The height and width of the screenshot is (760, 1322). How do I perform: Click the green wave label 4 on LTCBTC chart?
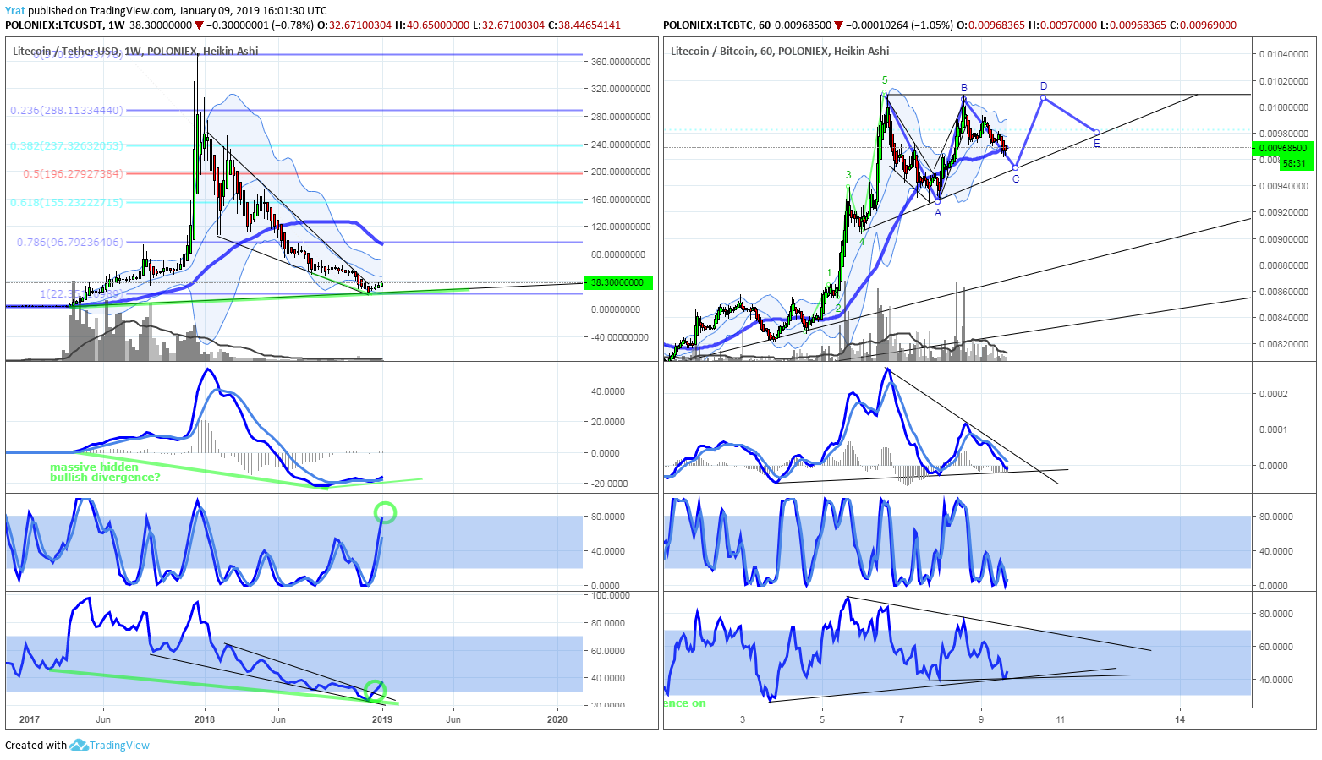click(862, 241)
